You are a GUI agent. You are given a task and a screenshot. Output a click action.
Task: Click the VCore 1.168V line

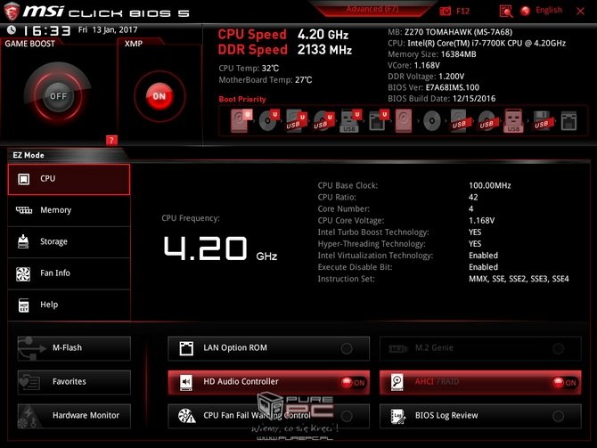[413, 66]
